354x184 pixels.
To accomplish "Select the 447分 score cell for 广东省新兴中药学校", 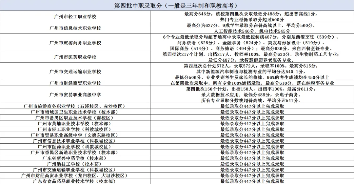I will tap(252, 158).
